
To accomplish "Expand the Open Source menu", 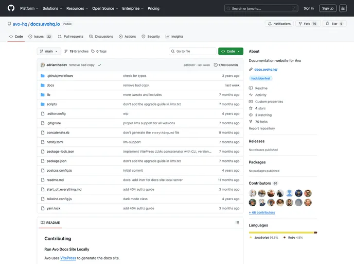I will click(105, 8).
